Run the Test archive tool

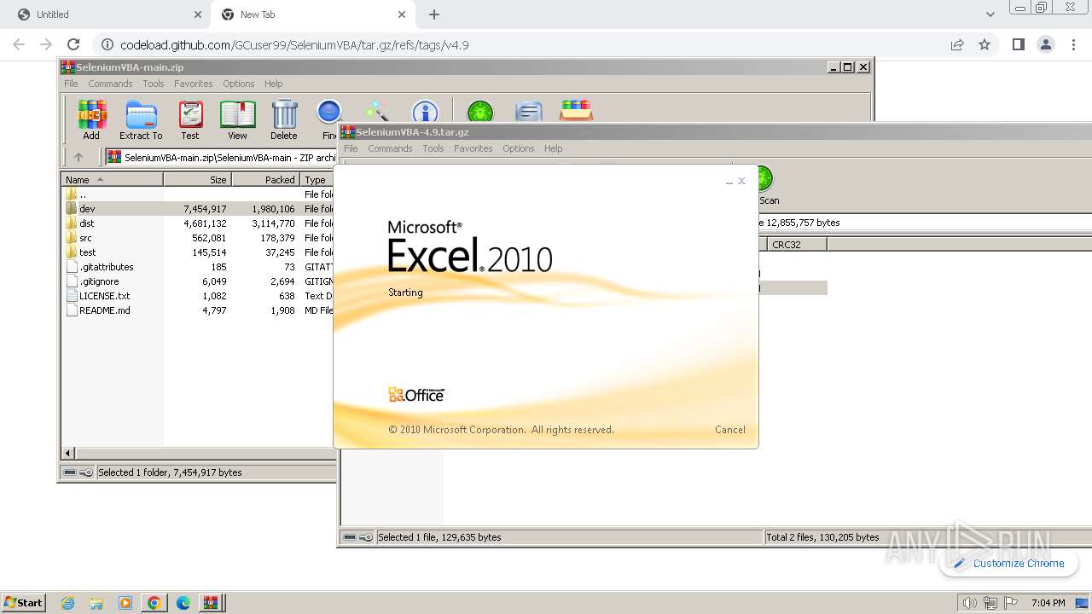coord(190,120)
